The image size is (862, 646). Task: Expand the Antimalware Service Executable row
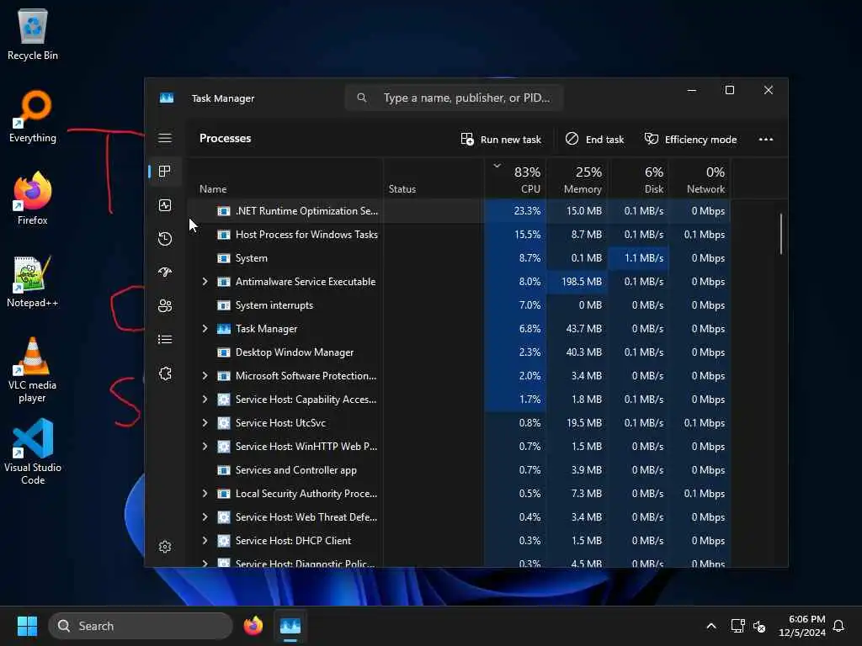tap(205, 281)
